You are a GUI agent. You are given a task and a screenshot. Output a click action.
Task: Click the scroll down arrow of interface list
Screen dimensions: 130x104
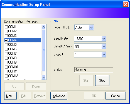(x=43, y=77)
